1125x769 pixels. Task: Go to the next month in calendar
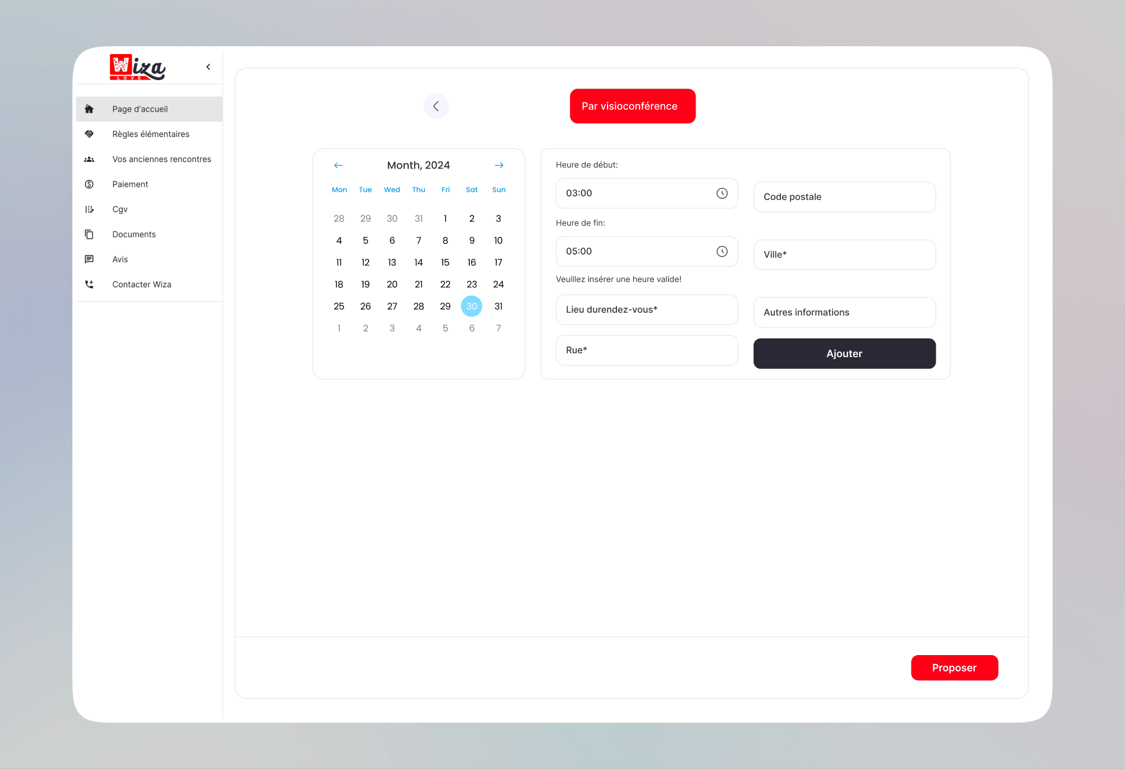point(499,166)
